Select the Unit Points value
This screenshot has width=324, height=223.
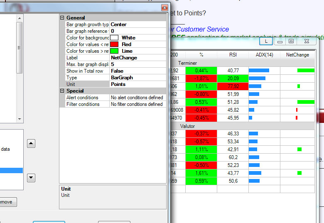tap(137, 84)
